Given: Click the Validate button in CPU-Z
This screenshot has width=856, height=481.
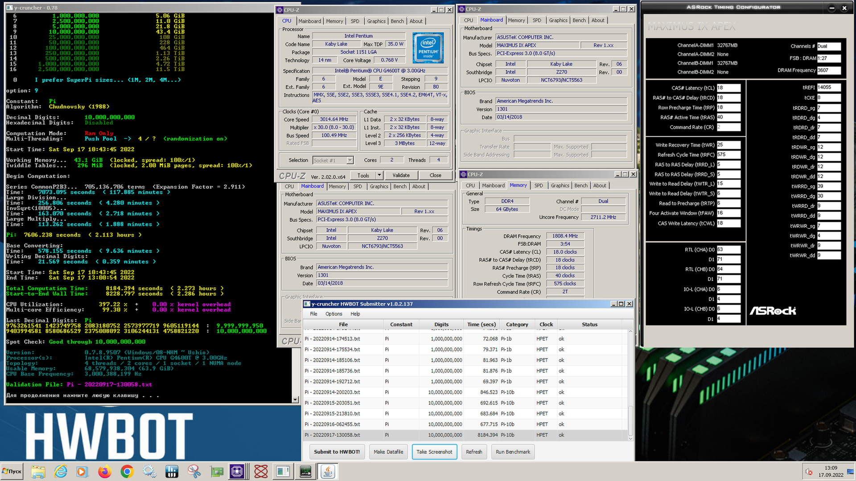Looking at the screenshot, I should pyautogui.click(x=401, y=175).
